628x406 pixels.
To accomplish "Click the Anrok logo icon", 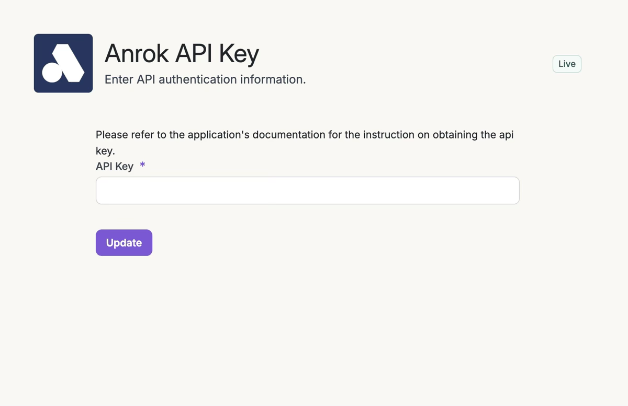I will (63, 63).
